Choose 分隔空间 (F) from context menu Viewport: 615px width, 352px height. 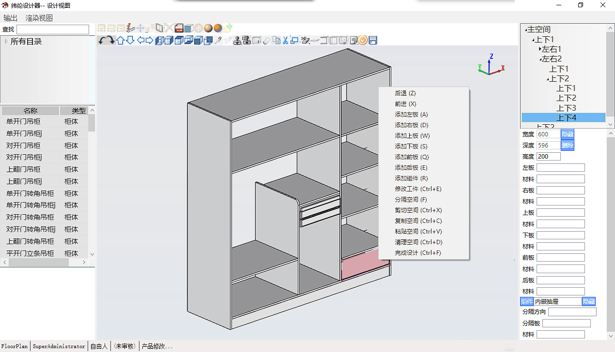[x=411, y=200]
